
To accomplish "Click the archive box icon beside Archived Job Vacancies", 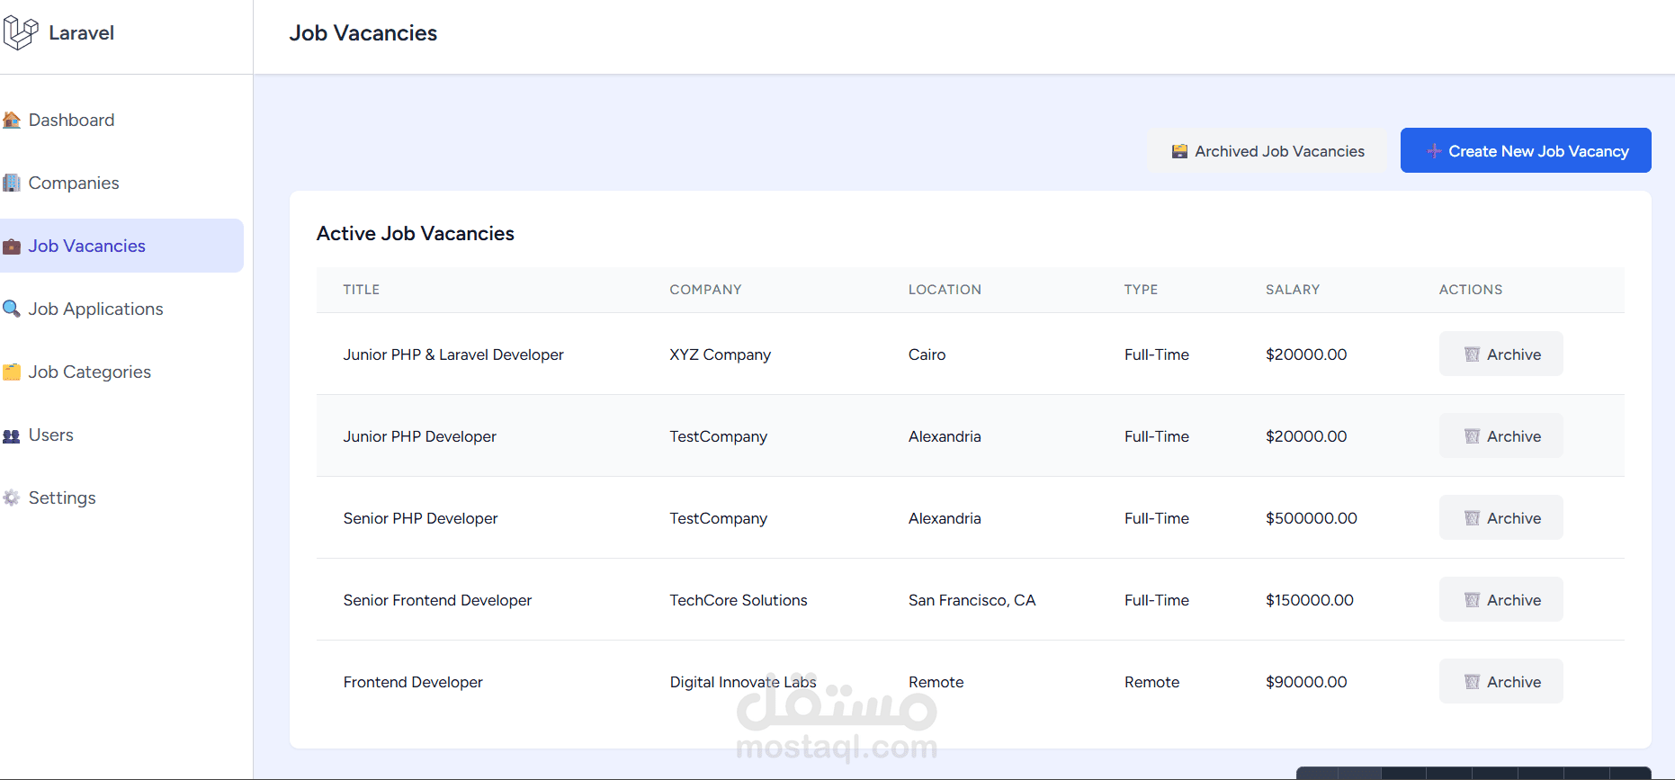I will point(1179,151).
